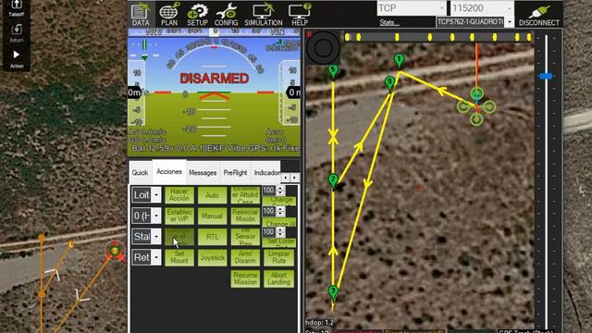
Task: Select the Acciones tab
Action: (x=169, y=172)
